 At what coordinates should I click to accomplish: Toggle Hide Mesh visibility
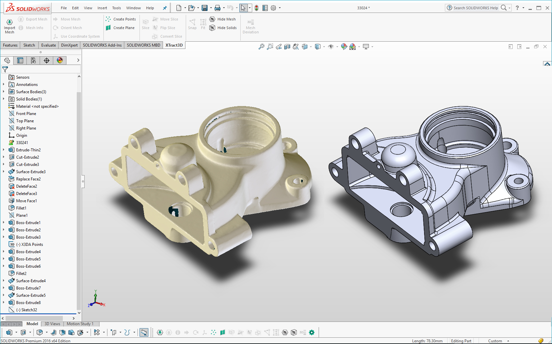click(223, 19)
